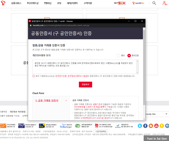
Task: Click the T favicon in the popup title bar
Action: click(30, 21)
